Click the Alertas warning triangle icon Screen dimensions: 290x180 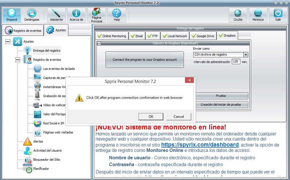[x=28, y=141]
